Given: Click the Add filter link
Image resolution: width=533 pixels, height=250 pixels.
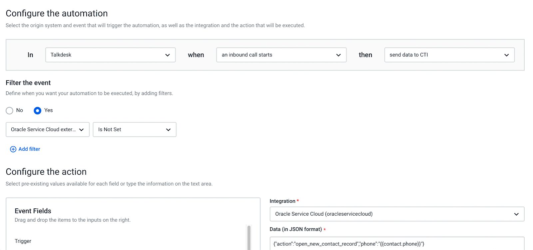Looking at the screenshot, I should (29, 149).
